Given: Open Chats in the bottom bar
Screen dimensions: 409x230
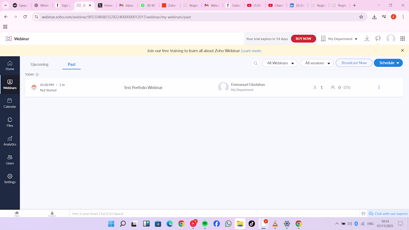Looking at the screenshot, I should tap(17, 214).
